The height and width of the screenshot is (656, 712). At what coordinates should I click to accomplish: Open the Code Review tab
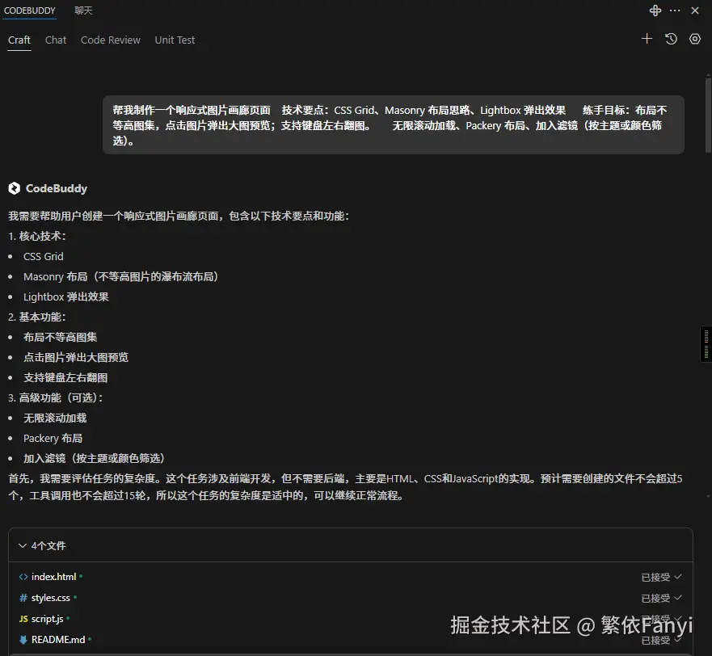111,40
